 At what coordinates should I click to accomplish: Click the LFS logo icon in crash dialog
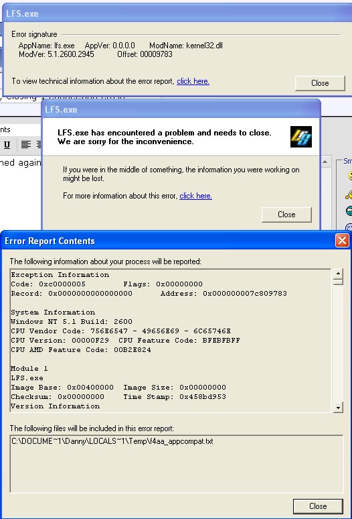[x=301, y=137]
